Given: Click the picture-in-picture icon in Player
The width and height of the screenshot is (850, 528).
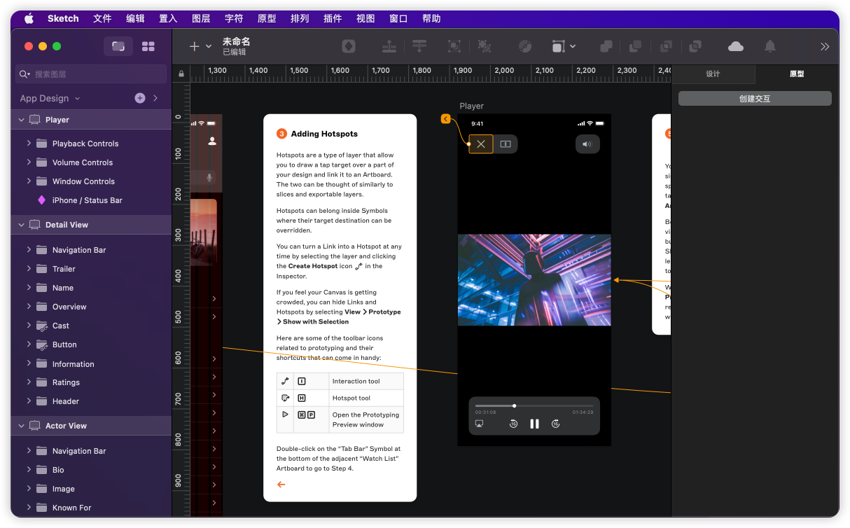Looking at the screenshot, I should click(506, 144).
